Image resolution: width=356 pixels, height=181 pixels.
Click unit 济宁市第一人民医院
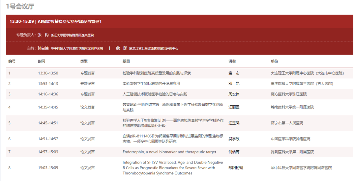pyautogui.click(x=287, y=123)
